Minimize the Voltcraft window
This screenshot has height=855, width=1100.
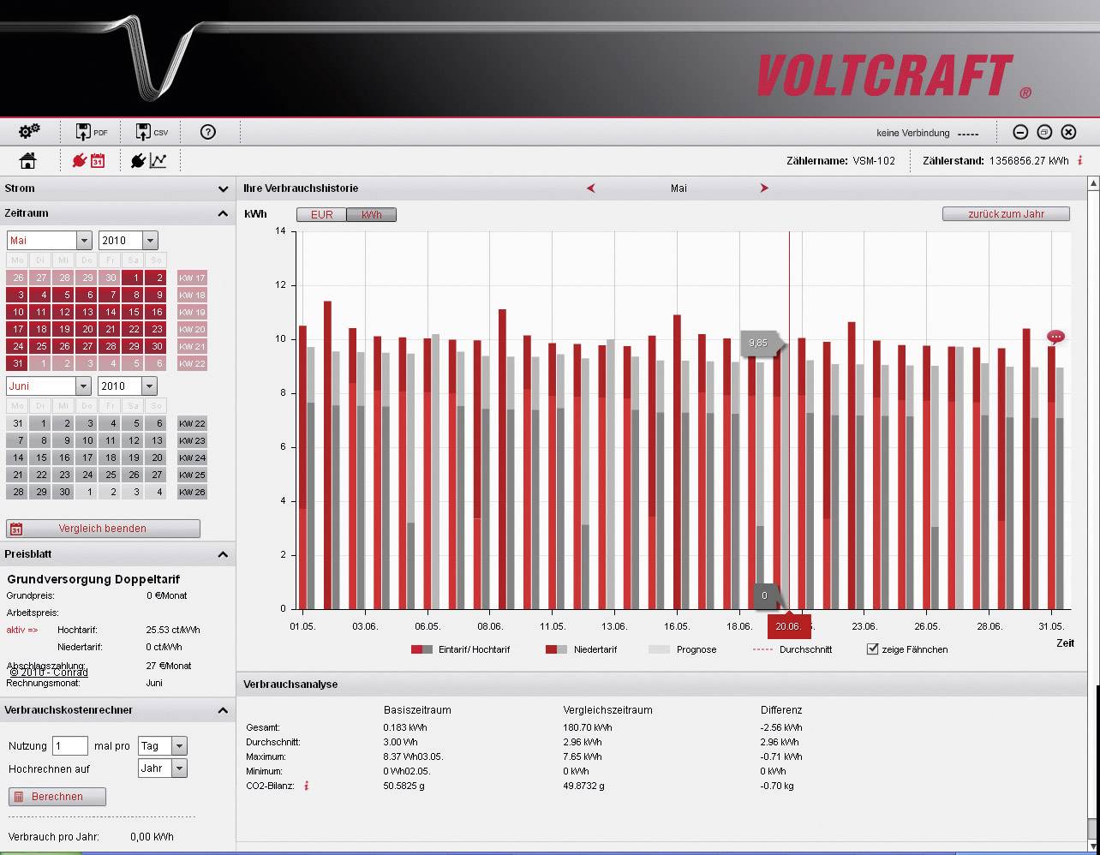tap(1020, 132)
